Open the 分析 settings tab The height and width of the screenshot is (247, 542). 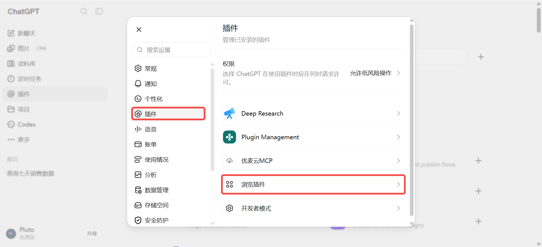tap(169, 175)
